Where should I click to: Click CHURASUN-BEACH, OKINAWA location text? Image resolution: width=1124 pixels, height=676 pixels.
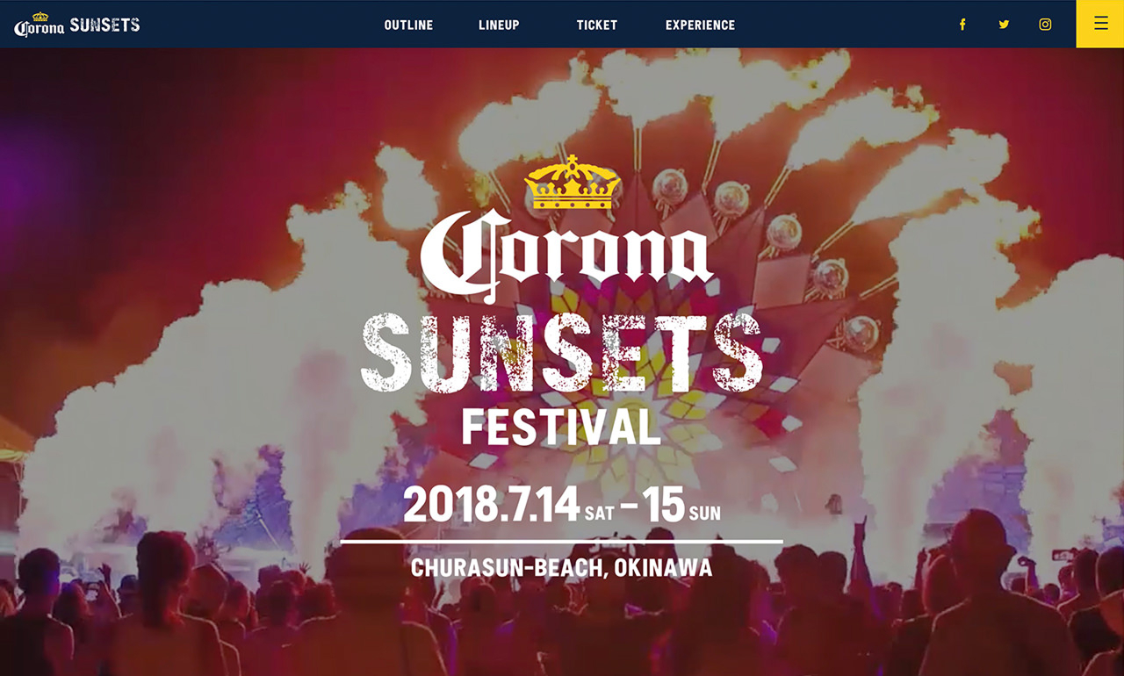(x=561, y=568)
